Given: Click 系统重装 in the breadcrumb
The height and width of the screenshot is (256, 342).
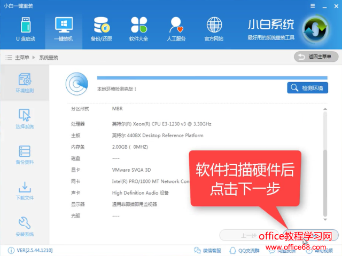Looking at the screenshot, I should (49, 58).
